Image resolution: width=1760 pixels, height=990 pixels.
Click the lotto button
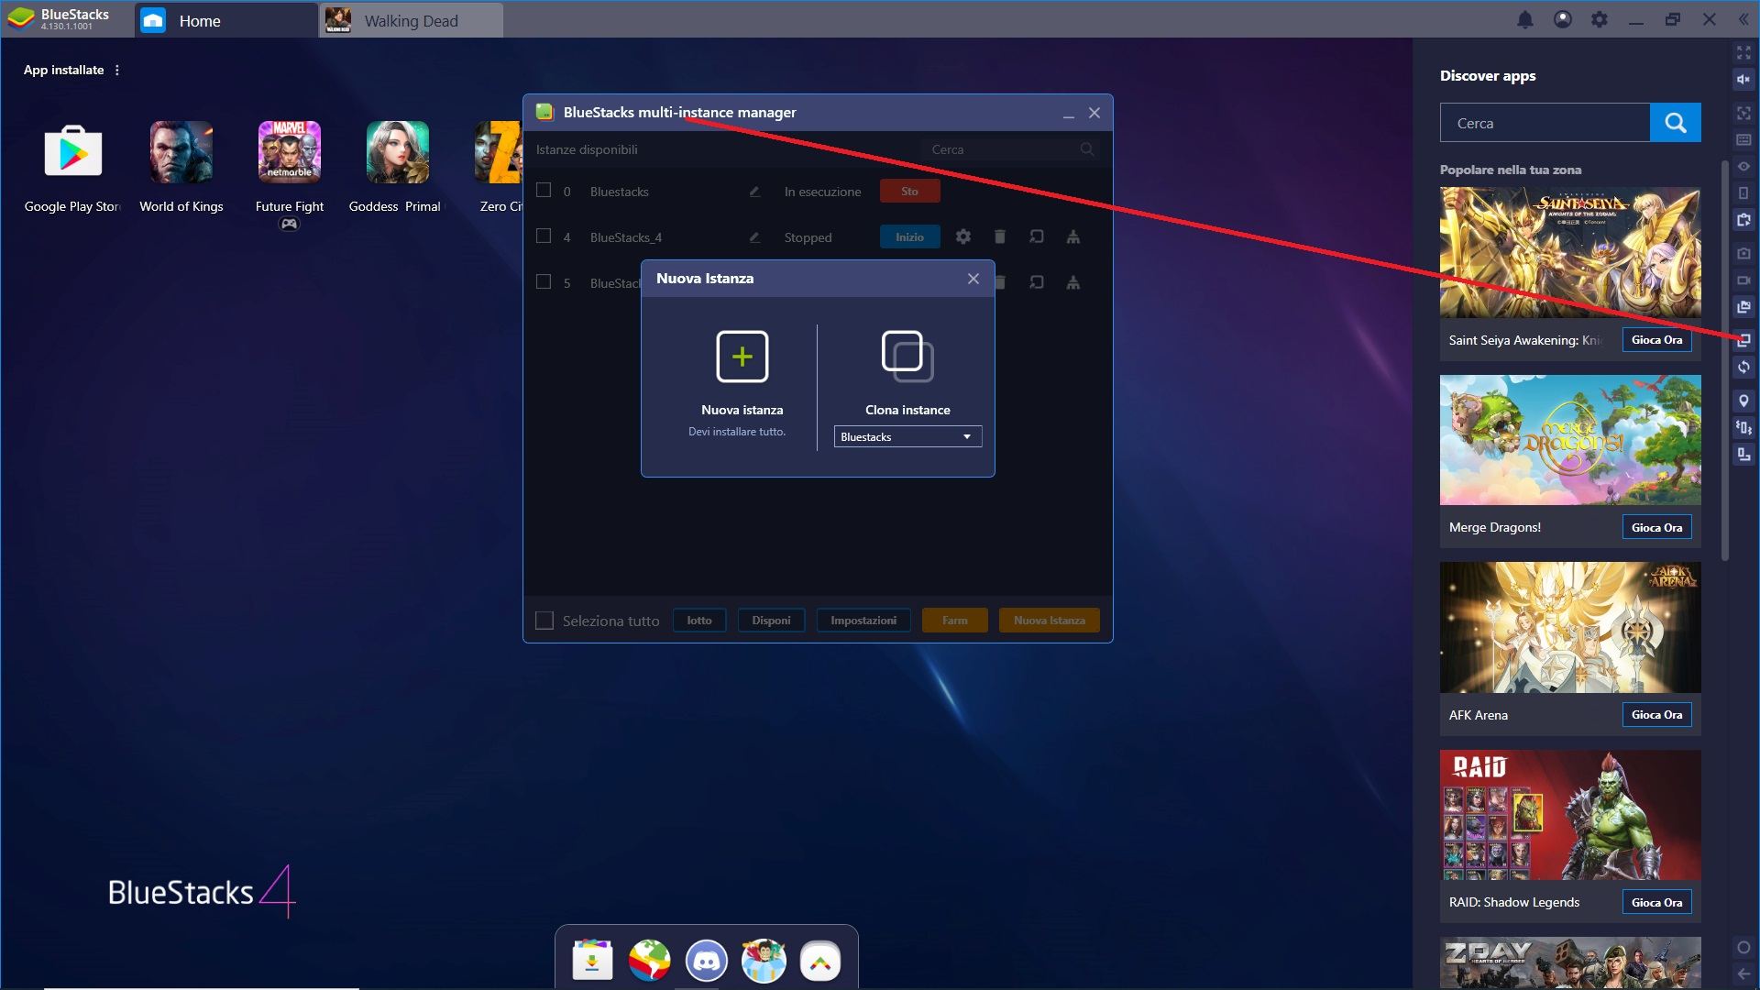[699, 621]
